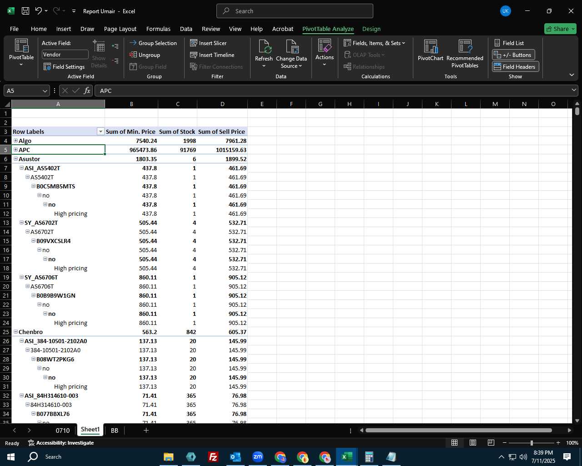Image resolution: width=582 pixels, height=466 pixels.
Task: Open the Actions menu
Action: tap(325, 53)
